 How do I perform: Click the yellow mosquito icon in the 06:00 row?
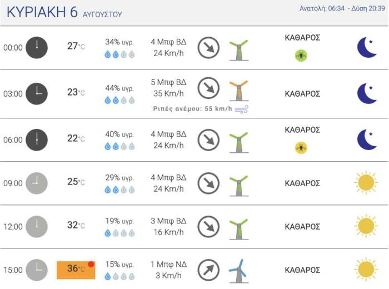tap(301, 147)
